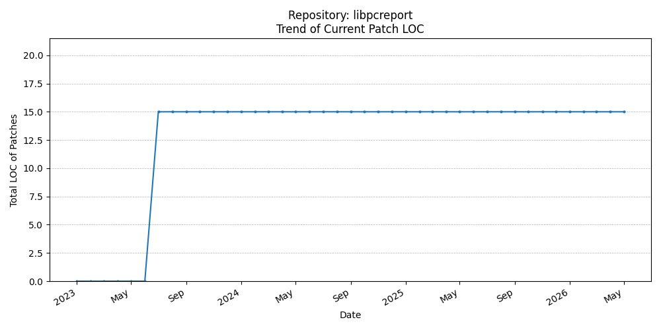Click the data point at top of the rise
661x330 pixels.
(159, 112)
